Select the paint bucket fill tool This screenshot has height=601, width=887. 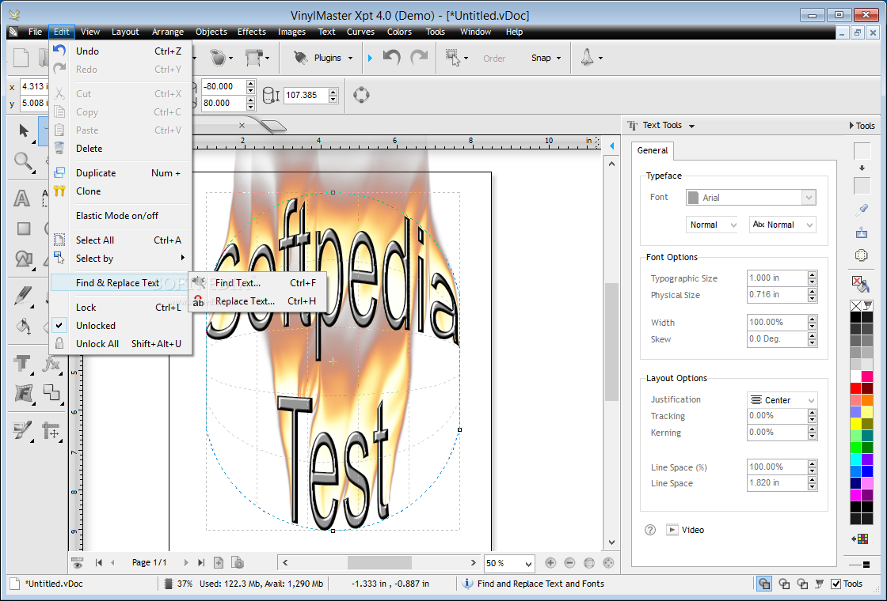tap(23, 326)
